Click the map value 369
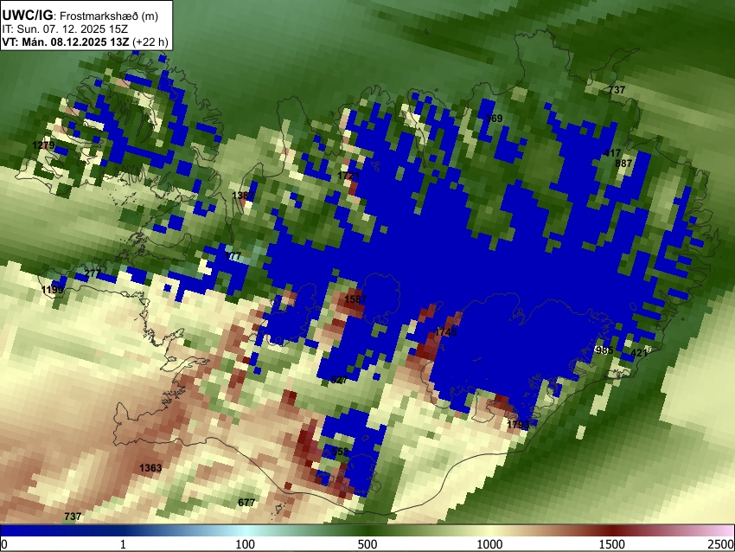Viewport: 735px width, 552px height. (x=494, y=119)
